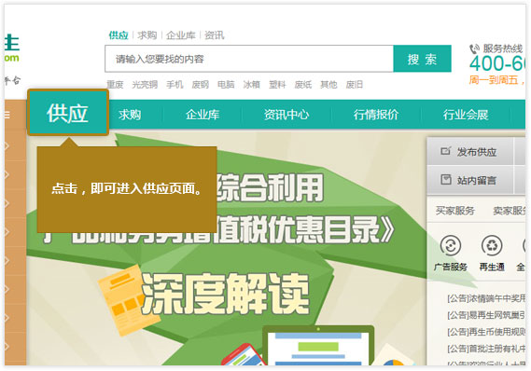Click the 冰箱 hot keyword link
Screen dimensions: 531x371
click(x=252, y=84)
